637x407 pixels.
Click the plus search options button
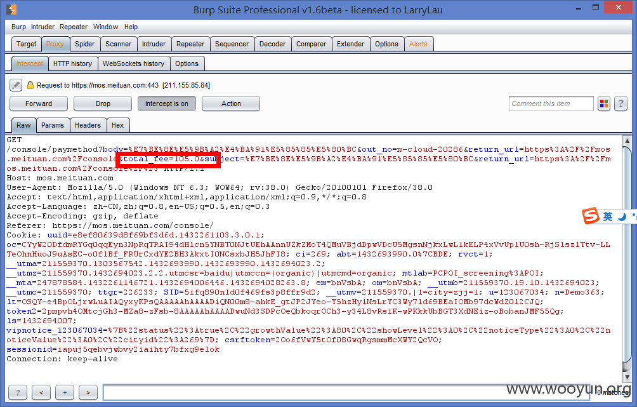65,392
